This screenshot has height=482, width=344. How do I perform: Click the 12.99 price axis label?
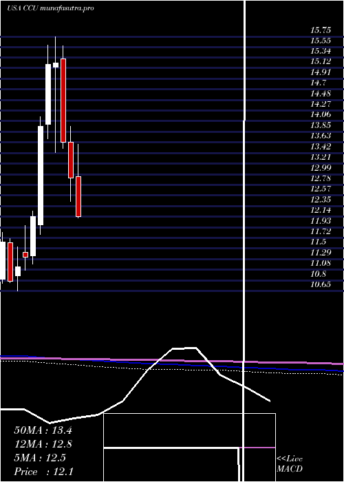(321, 167)
